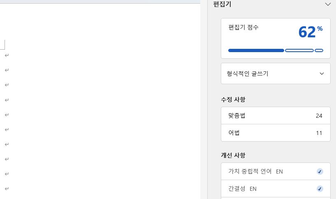Click the EN tag beside 간결성
336x199 pixels.
click(x=253, y=189)
